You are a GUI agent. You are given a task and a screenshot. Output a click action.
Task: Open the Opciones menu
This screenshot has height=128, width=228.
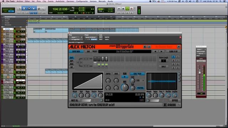pyautogui.click(x=70, y=1)
